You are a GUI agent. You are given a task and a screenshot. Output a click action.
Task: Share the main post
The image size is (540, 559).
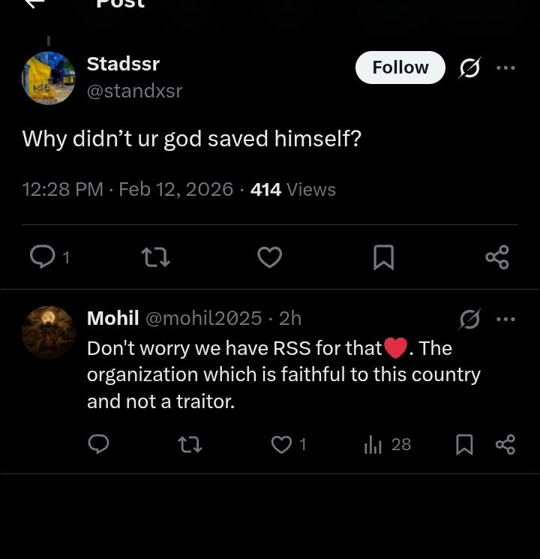(497, 257)
